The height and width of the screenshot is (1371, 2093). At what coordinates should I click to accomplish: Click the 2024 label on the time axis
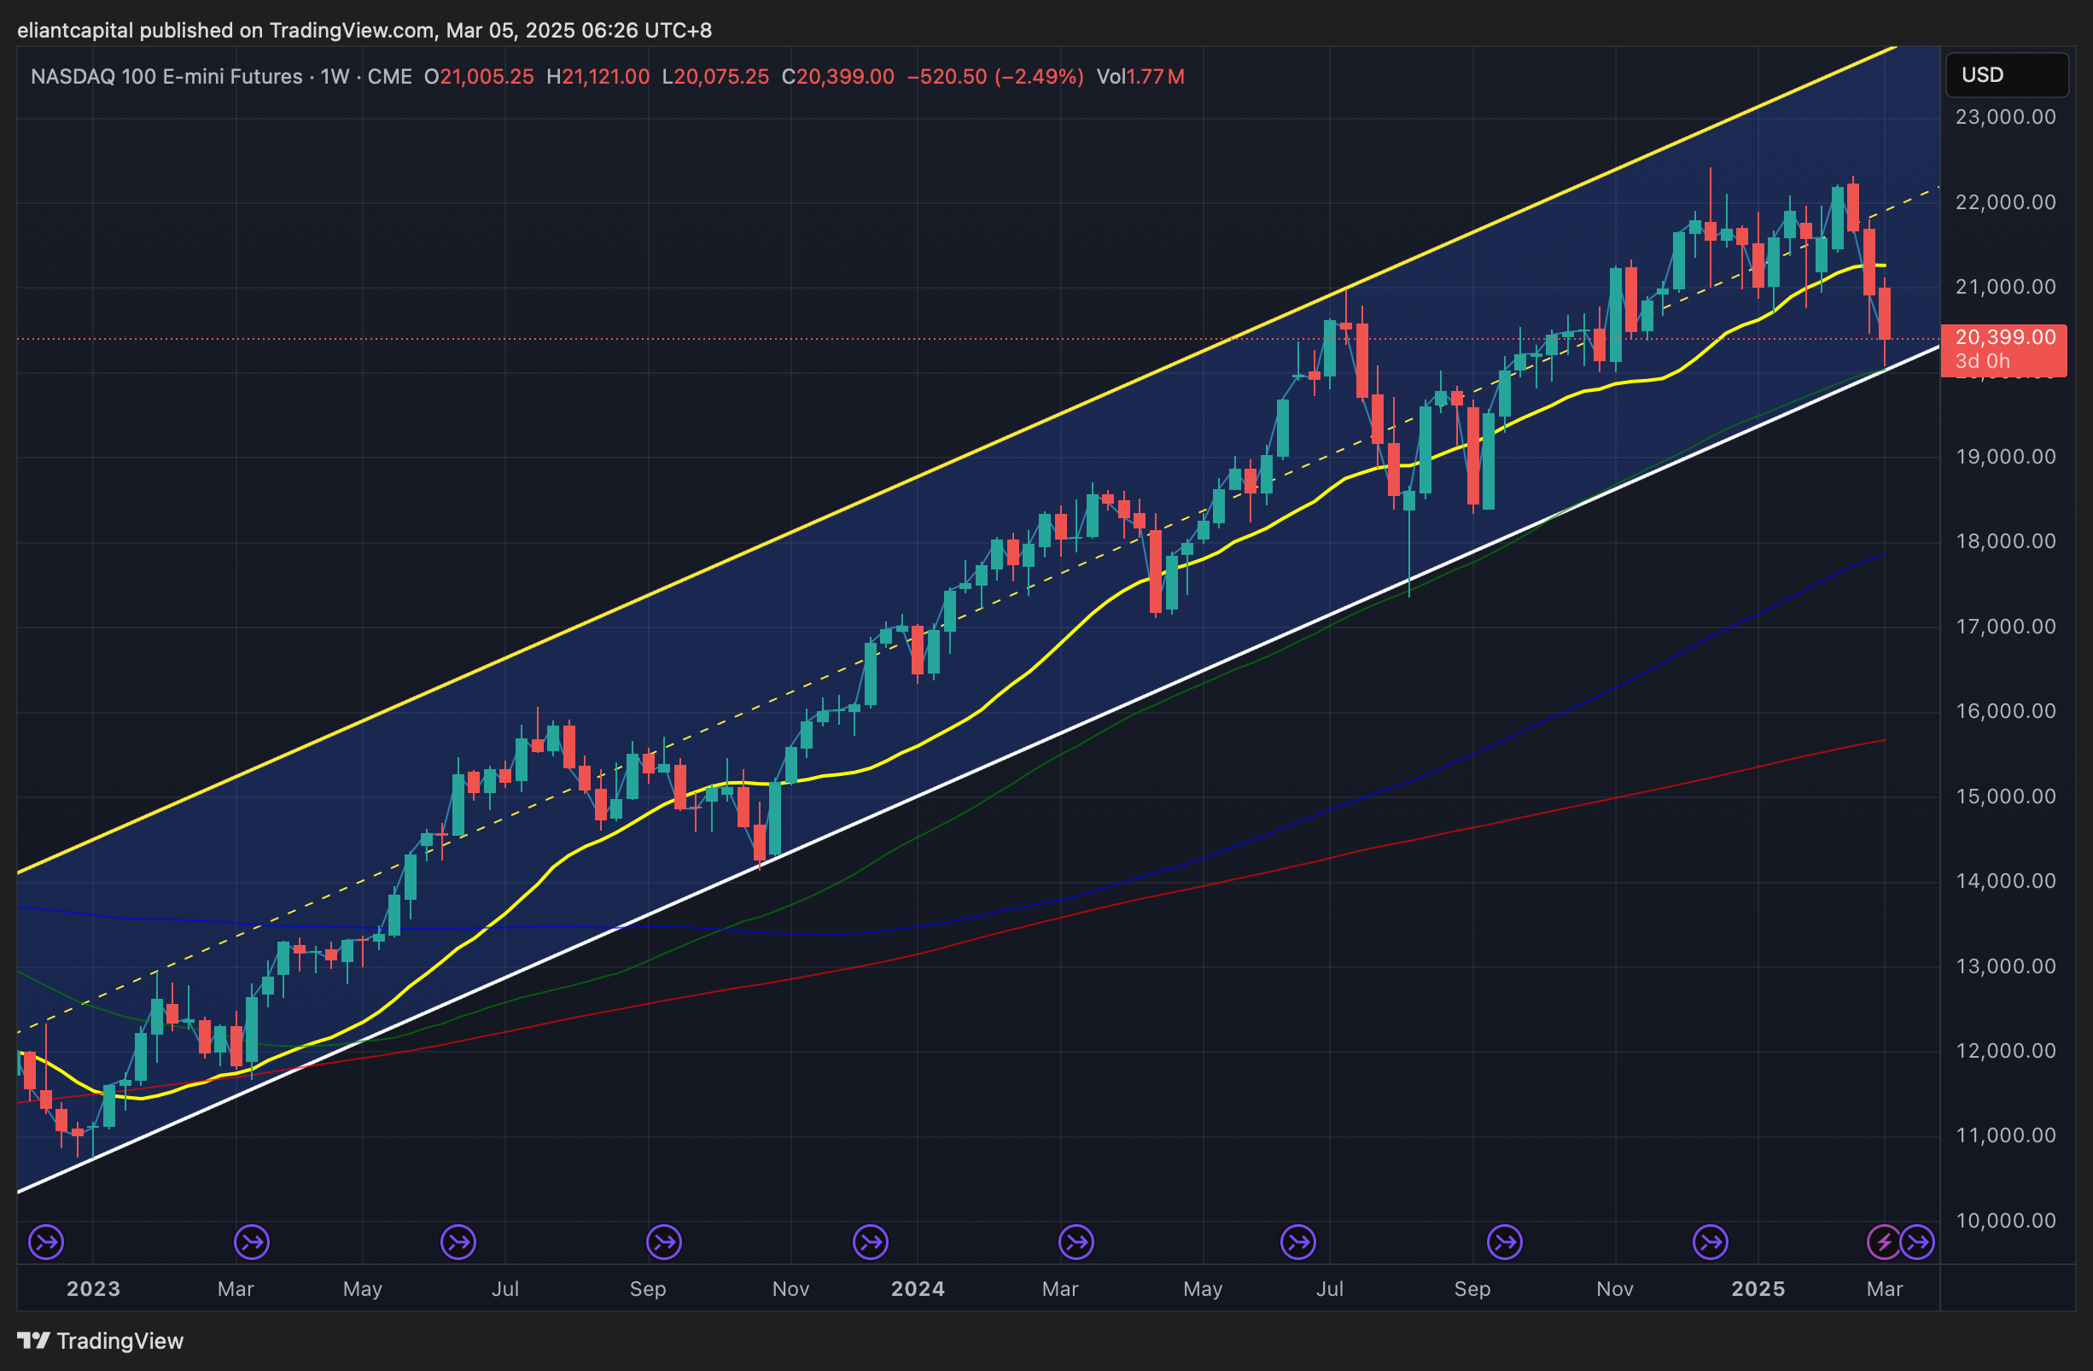coord(918,1288)
